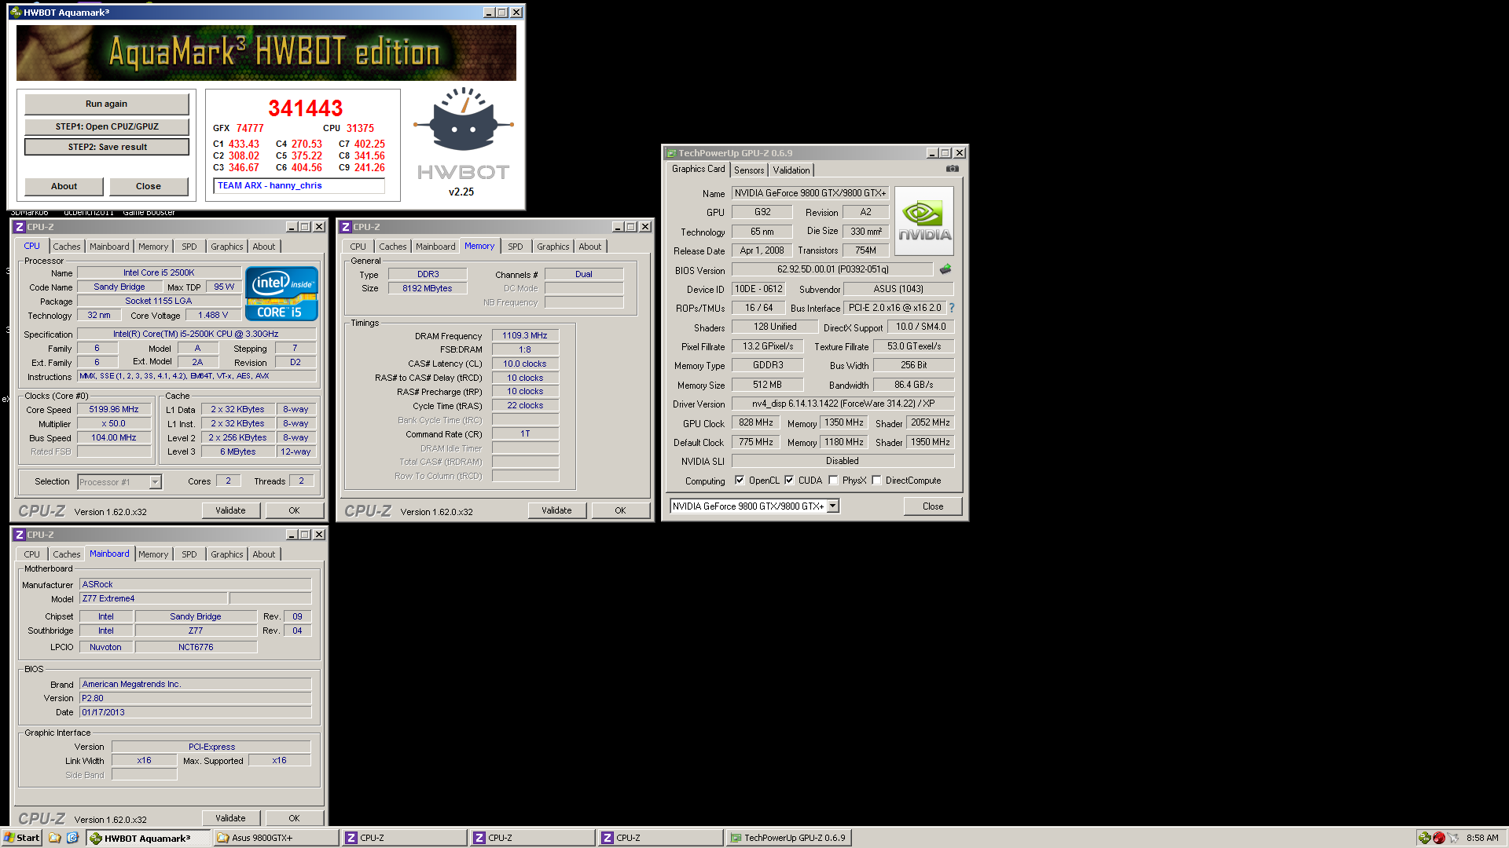Viewport: 1509px width, 848px height.
Task: Click the save BIOS chip icon in GPU-Z
Action: [945, 269]
